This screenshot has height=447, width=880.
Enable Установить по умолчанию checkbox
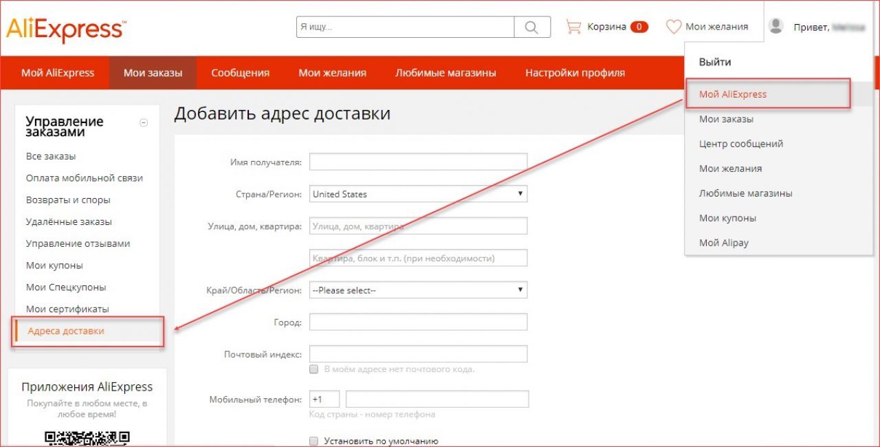click(314, 441)
